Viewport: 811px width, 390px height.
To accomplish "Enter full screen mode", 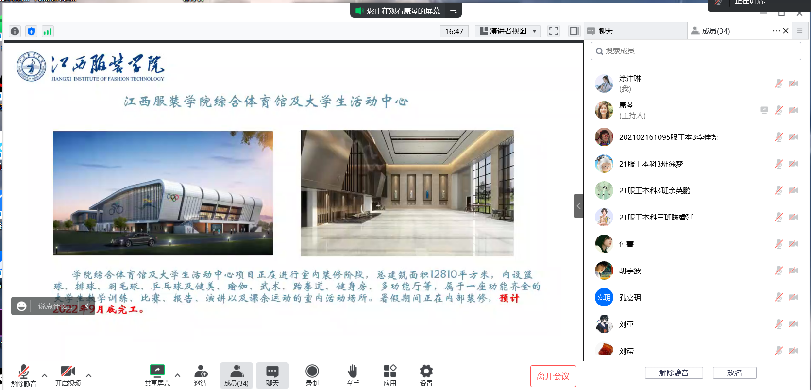I will 553,31.
